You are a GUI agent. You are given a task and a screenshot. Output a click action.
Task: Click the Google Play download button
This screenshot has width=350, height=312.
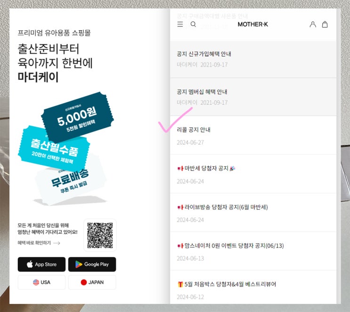(92, 264)
